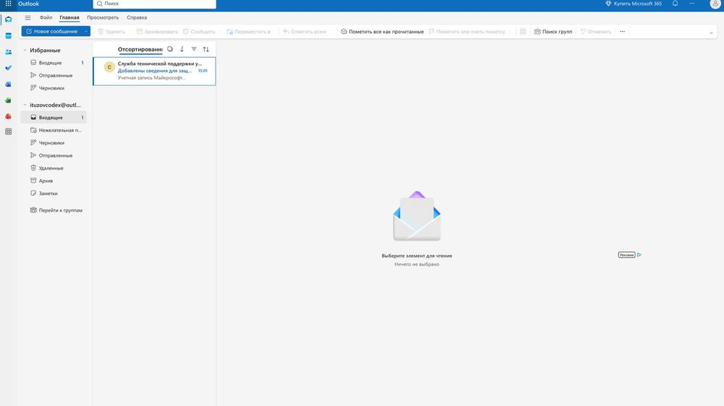Open Черновики under the account
Screen dimensions: 724x406
tap(54, 143)
